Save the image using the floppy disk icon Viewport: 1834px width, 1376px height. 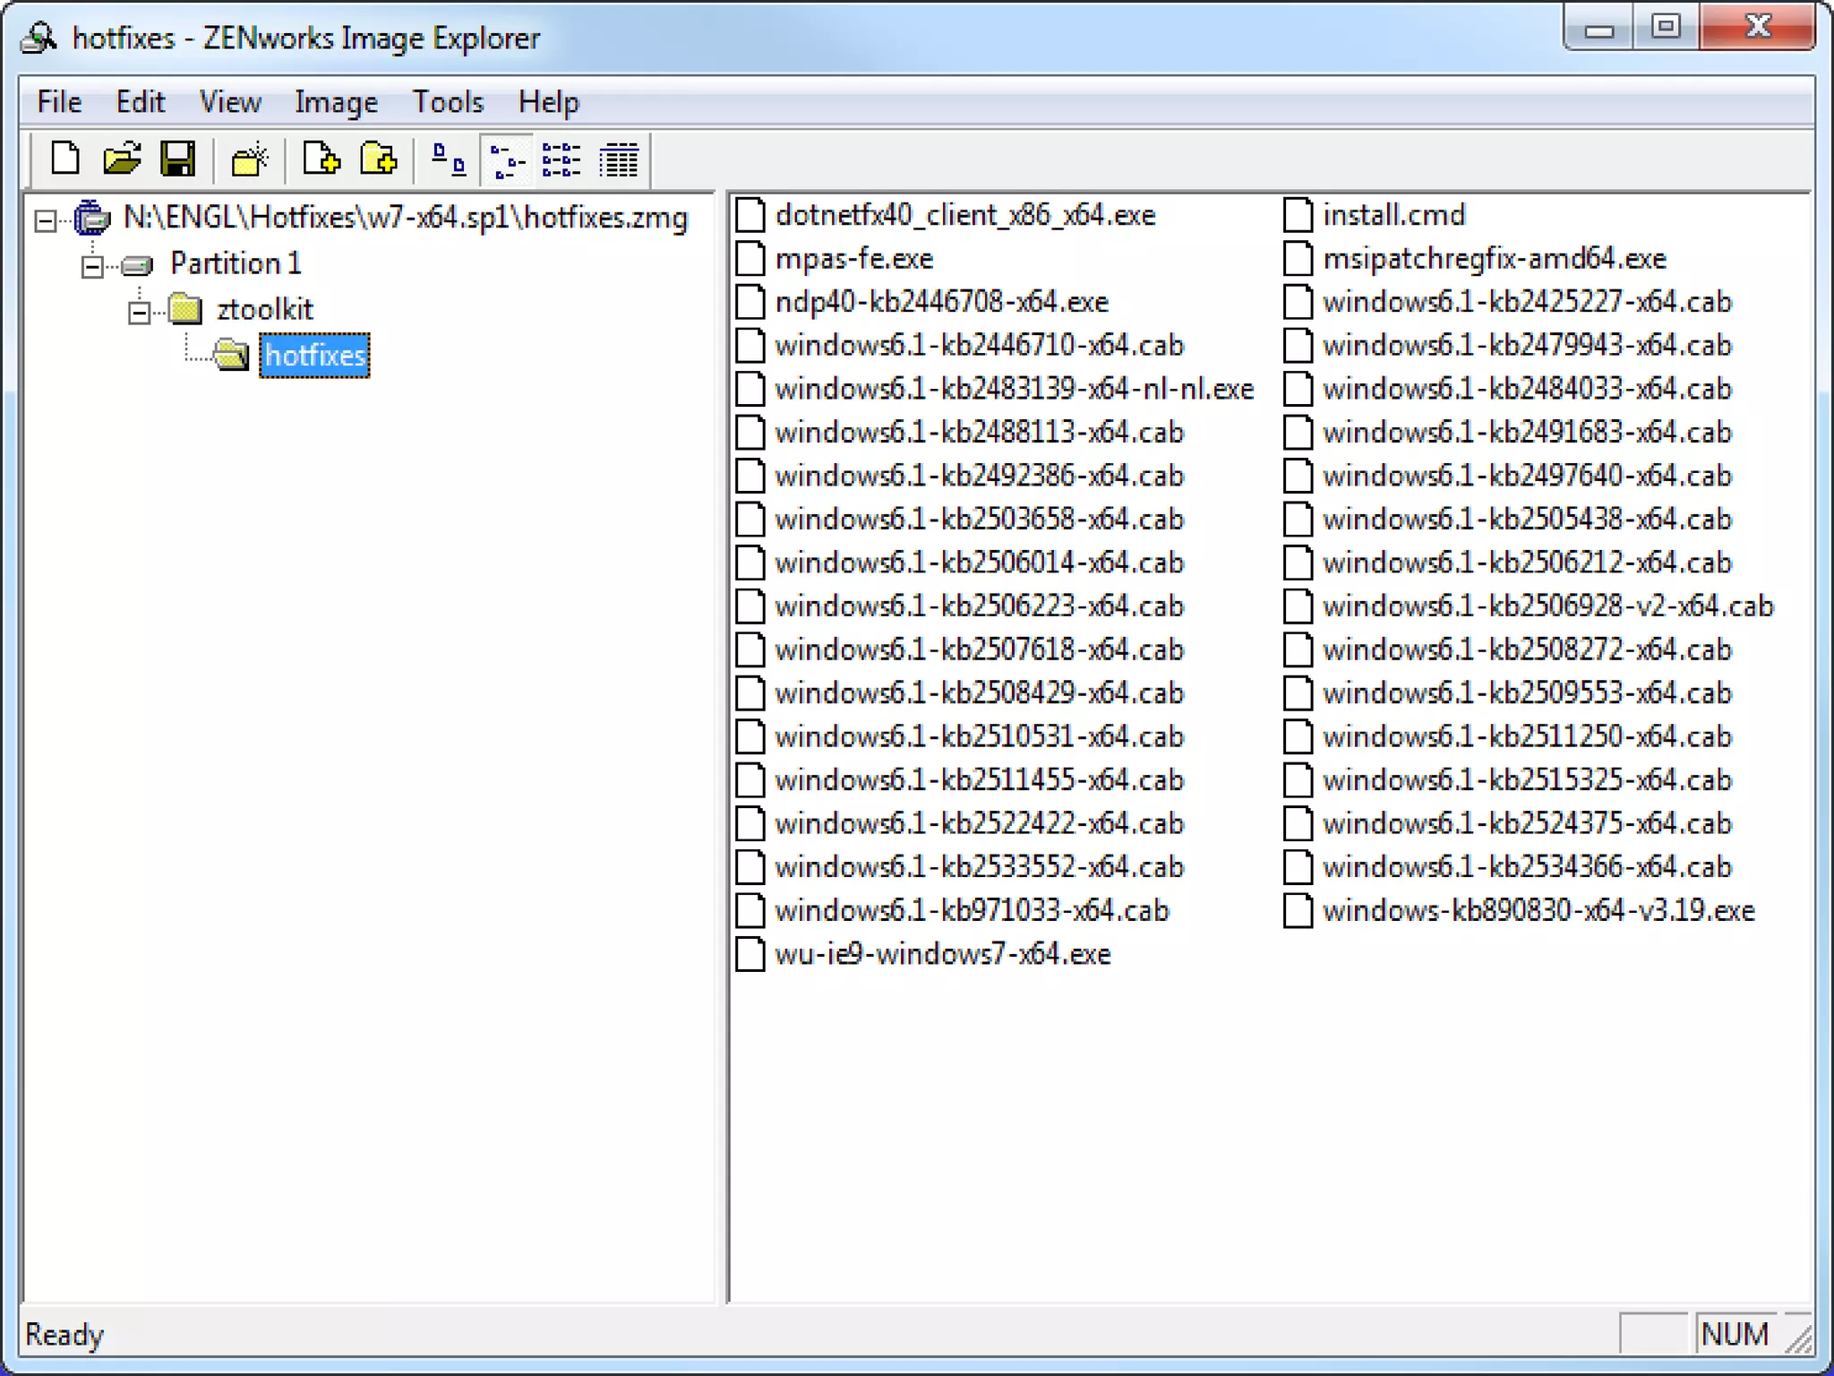[178, 159]
